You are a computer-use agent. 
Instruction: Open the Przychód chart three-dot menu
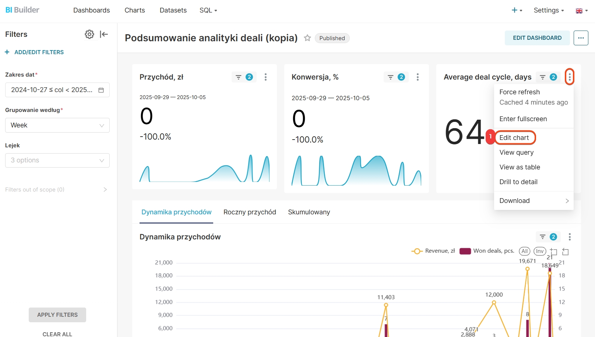[265, 77]
